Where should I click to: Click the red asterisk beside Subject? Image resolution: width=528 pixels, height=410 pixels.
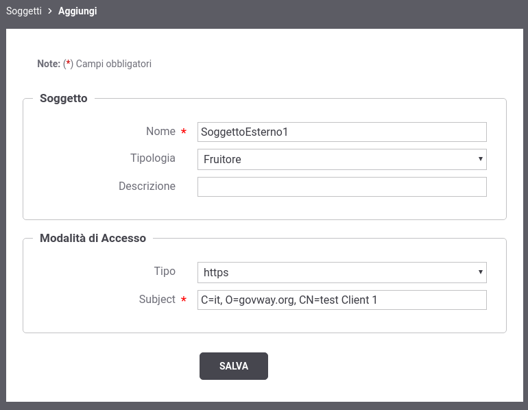click(184, 299)
